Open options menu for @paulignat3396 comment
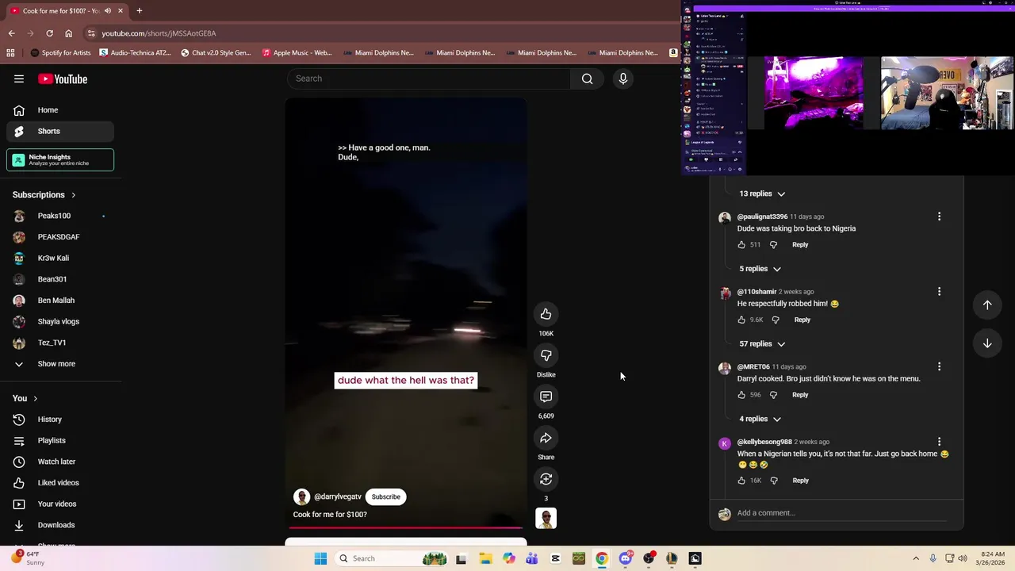The height and width of the screenshot is (571, 1015). pyautogui.click(x=939, y=217)
